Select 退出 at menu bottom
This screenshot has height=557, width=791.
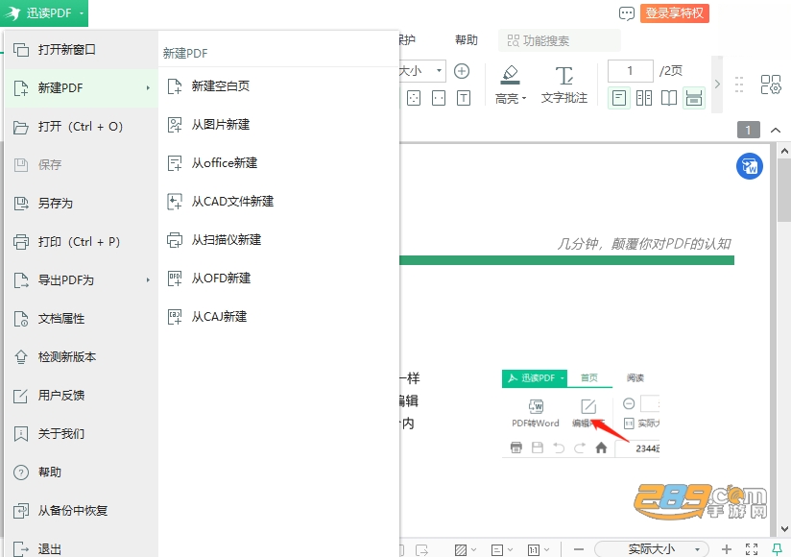coord(81,548)
